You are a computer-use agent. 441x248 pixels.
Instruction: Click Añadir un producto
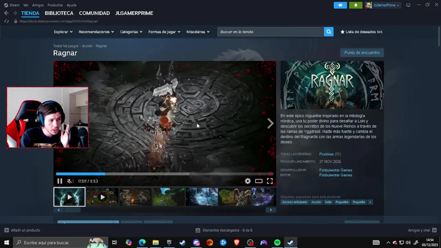coord(22,230)
